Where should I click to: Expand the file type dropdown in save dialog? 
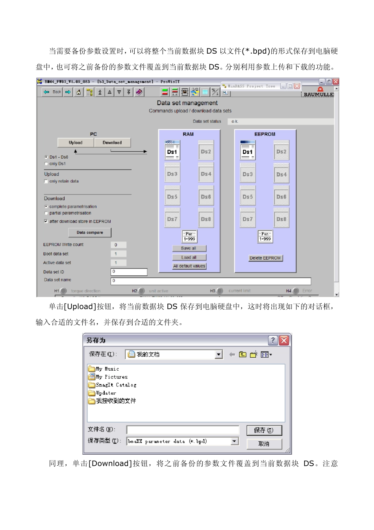[235, 441]
